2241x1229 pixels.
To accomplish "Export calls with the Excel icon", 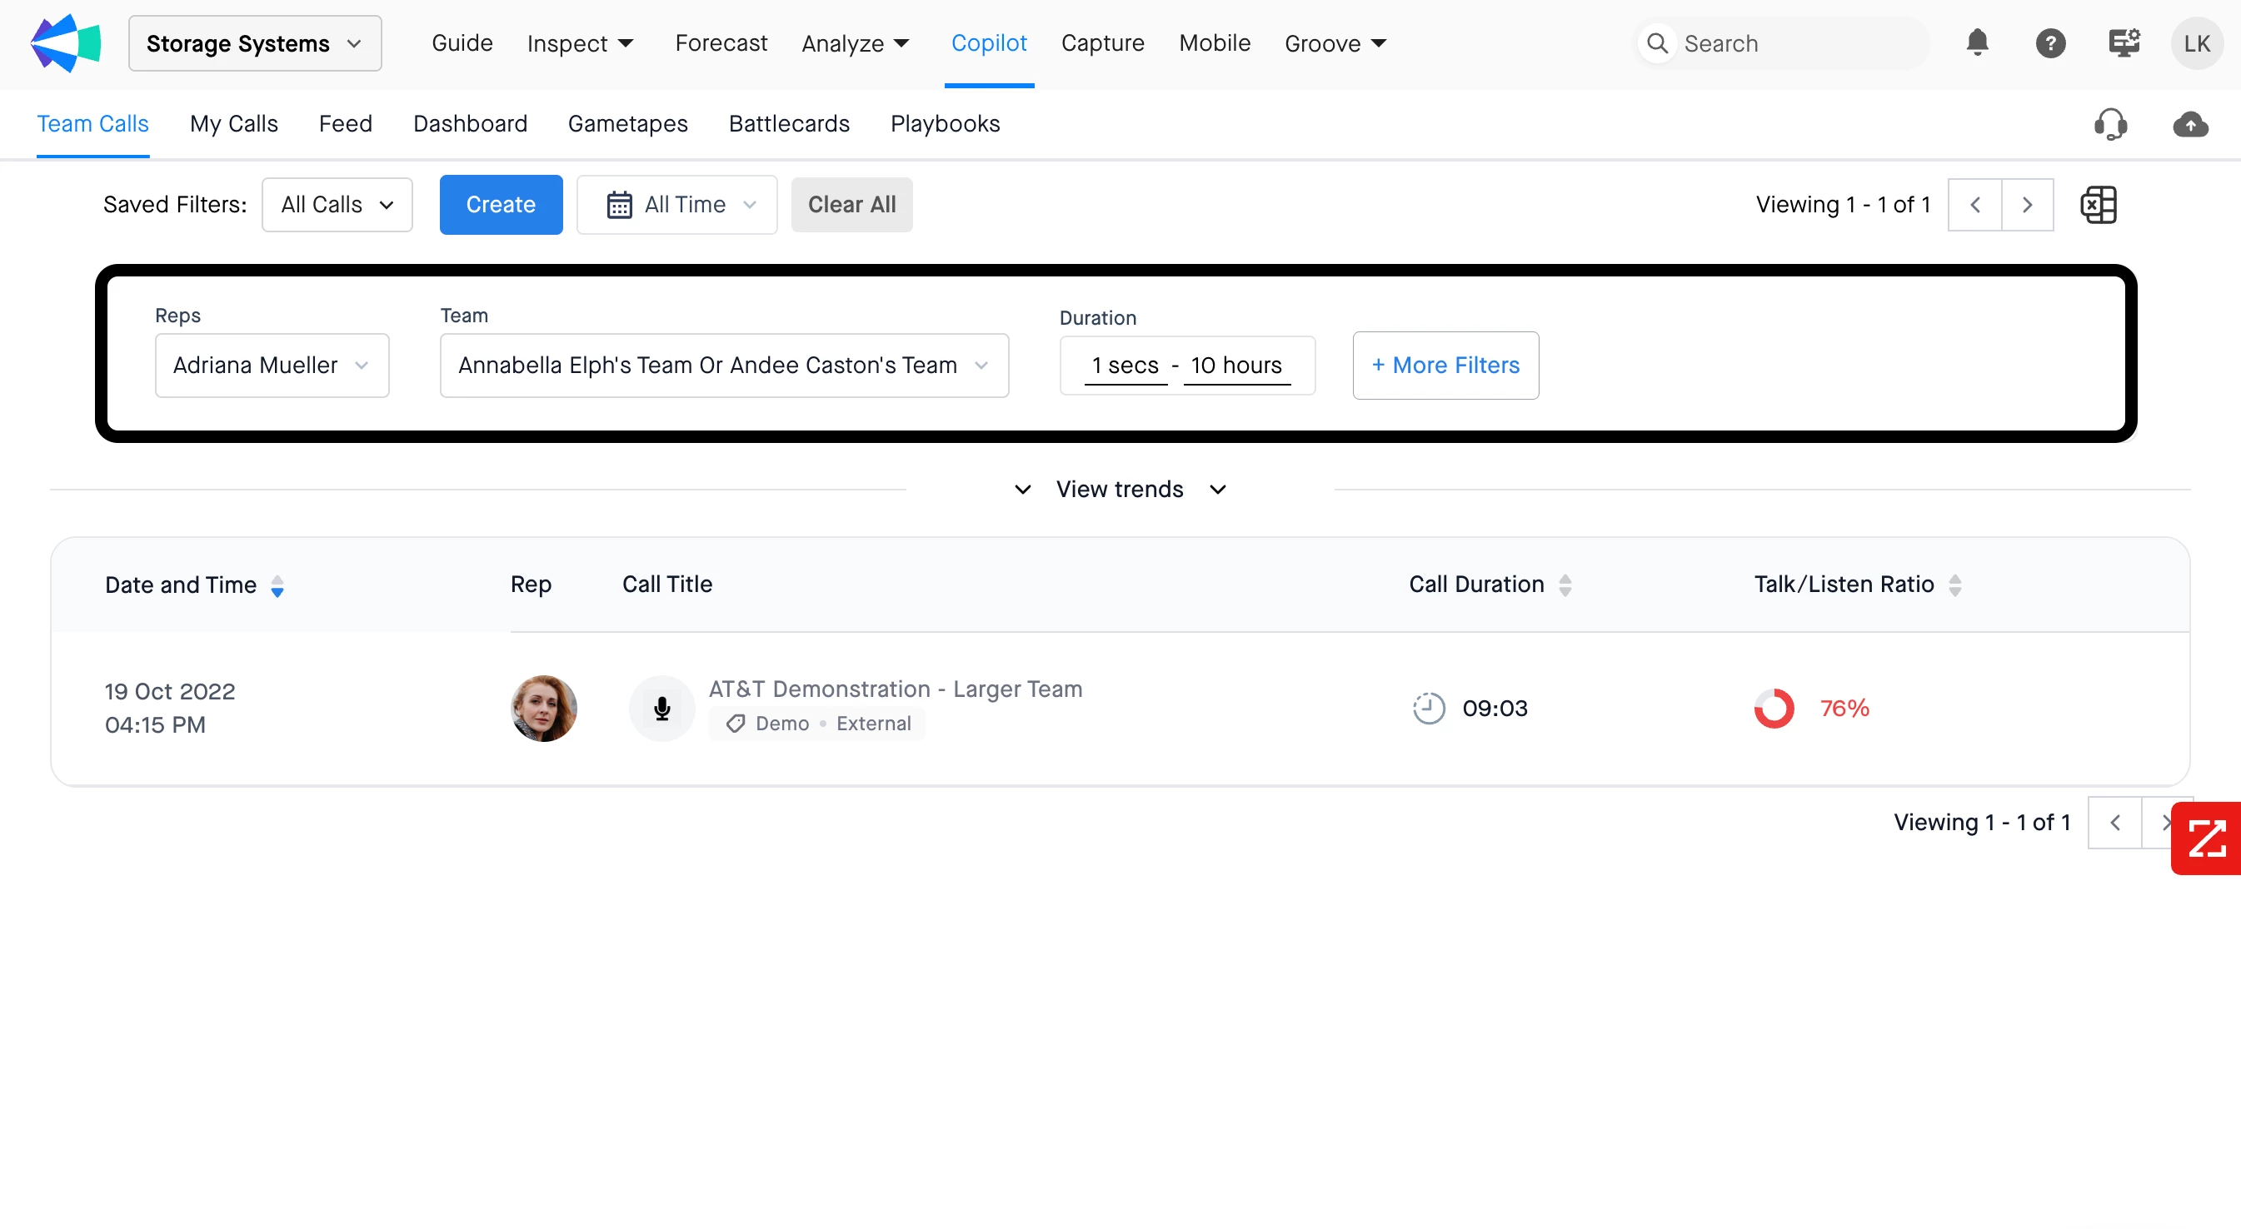I will pos(2098,206).
